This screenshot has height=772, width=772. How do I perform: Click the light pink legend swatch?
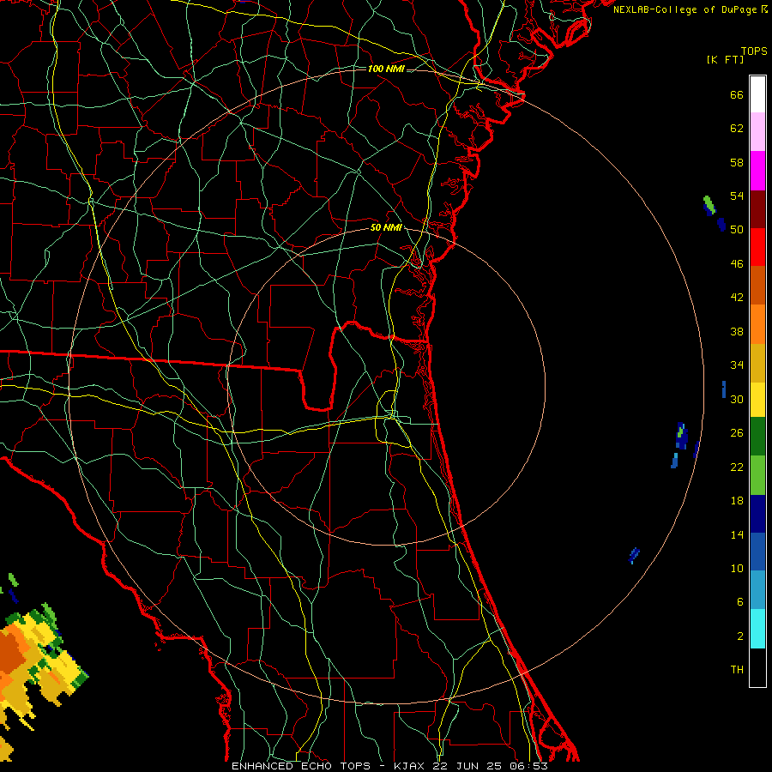pos(757,131)
